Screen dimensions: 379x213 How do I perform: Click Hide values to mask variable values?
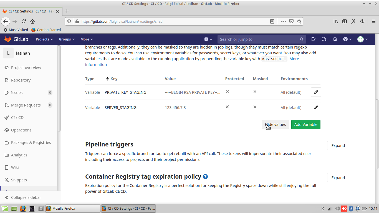[275, 125]
